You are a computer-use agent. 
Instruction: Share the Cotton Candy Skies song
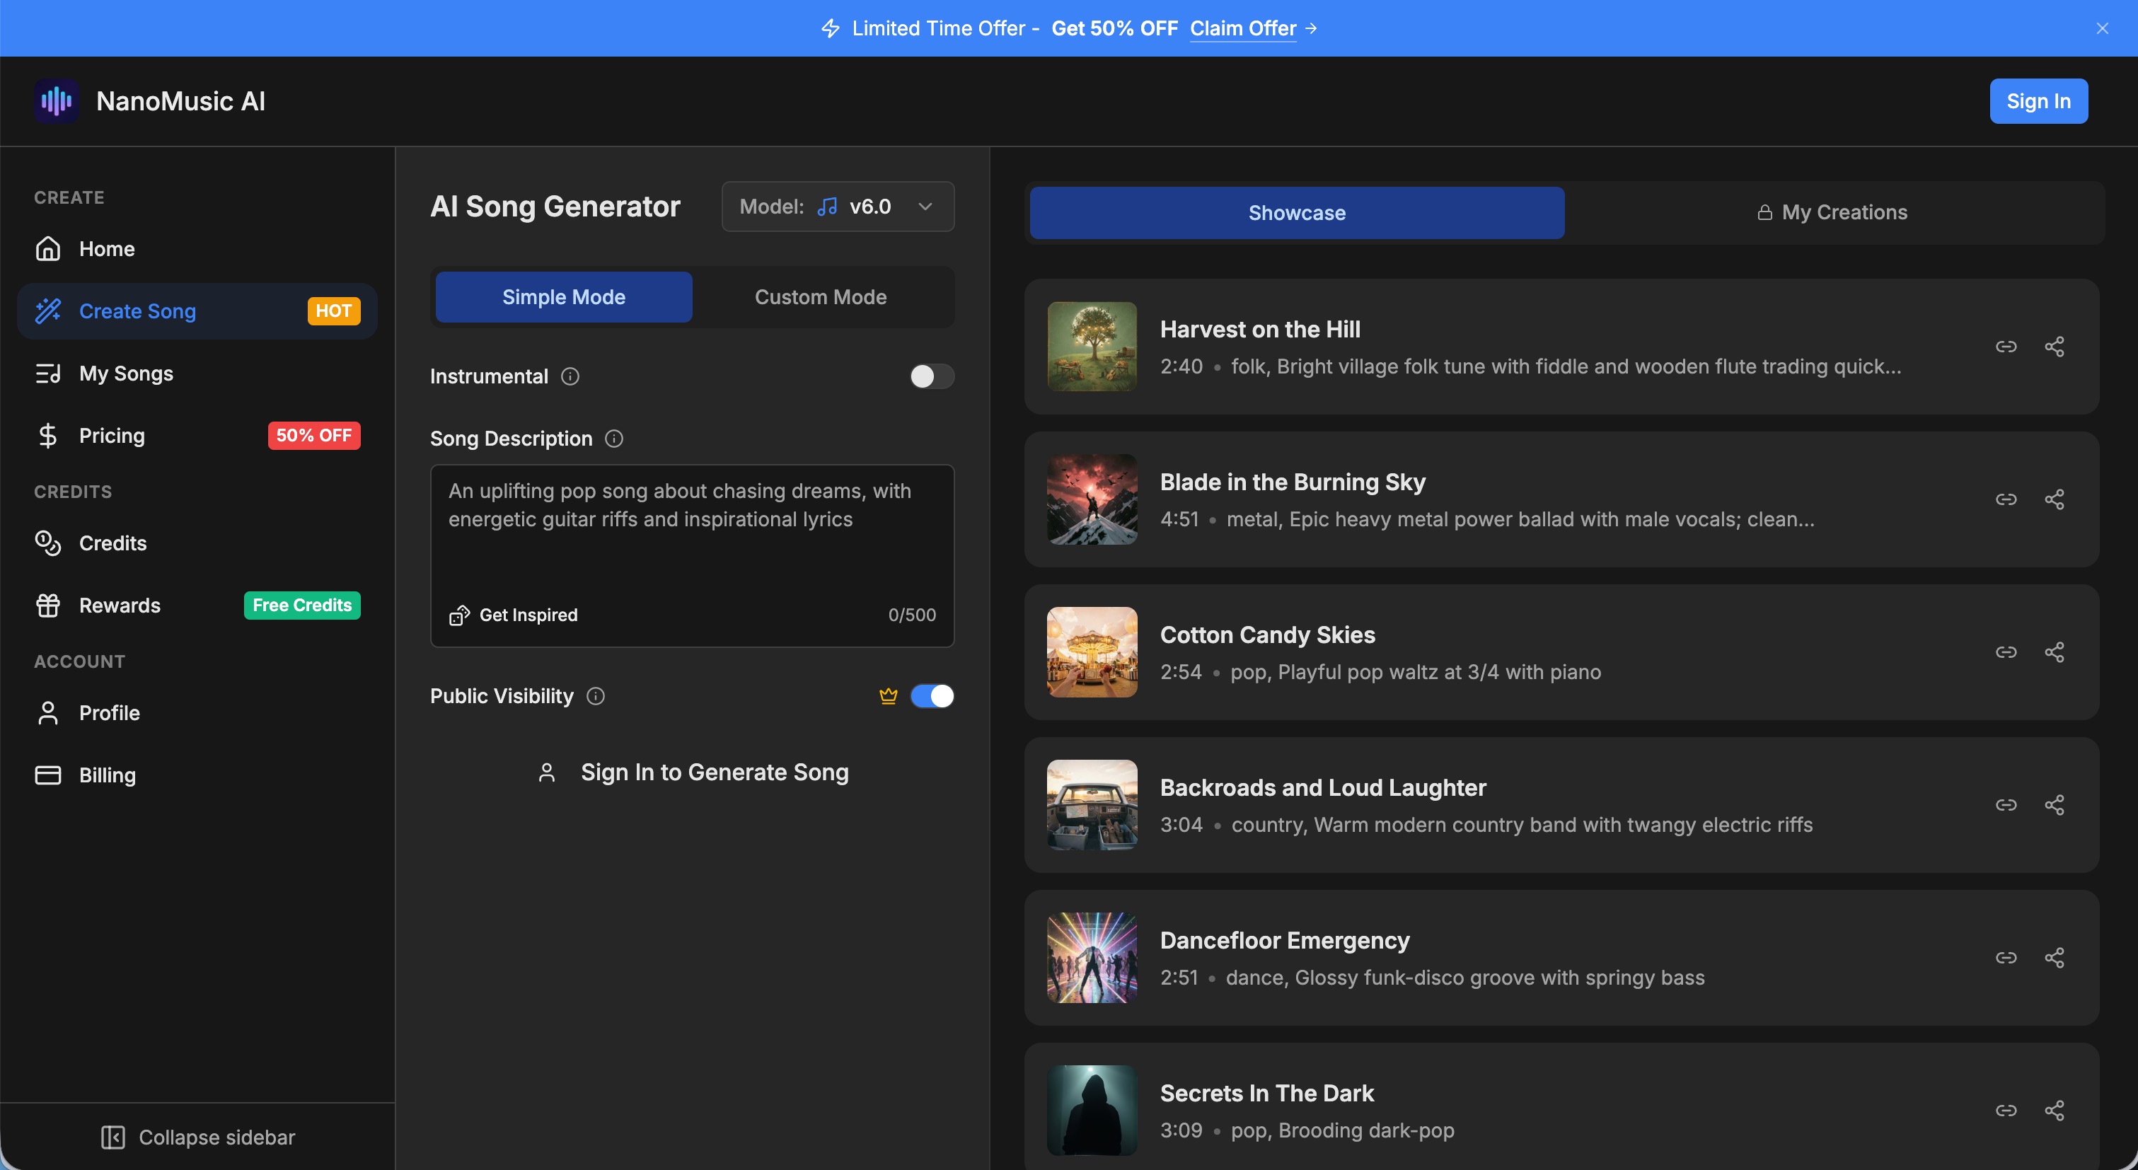tap(2055, 652)
